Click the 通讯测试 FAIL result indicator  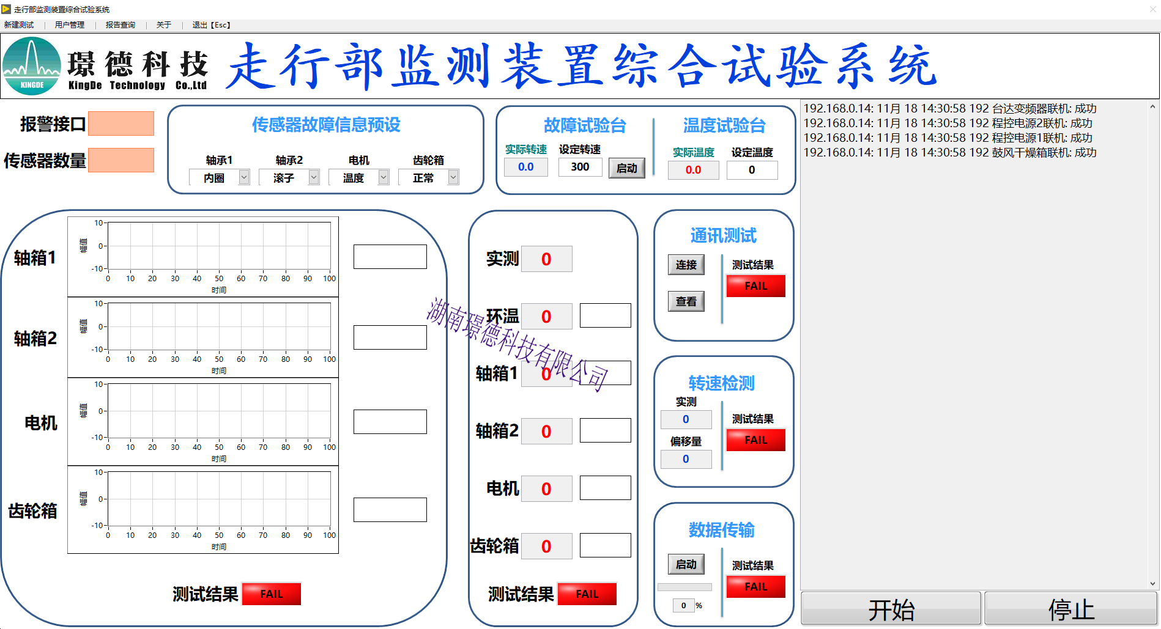click(756, 286)
